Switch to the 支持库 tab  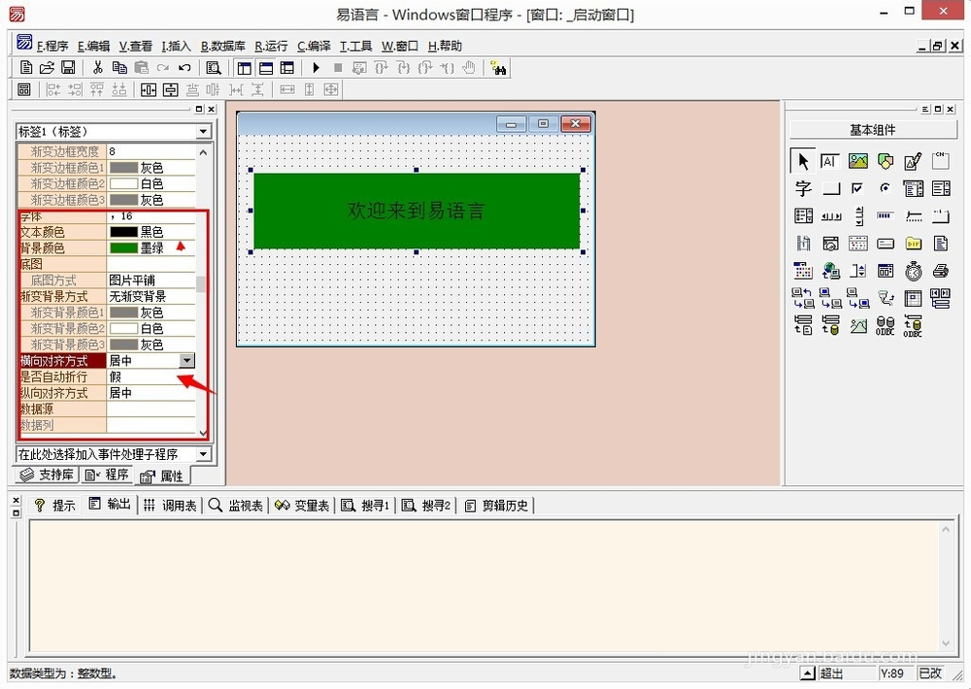pyautogui.click(x=47, y=475)
